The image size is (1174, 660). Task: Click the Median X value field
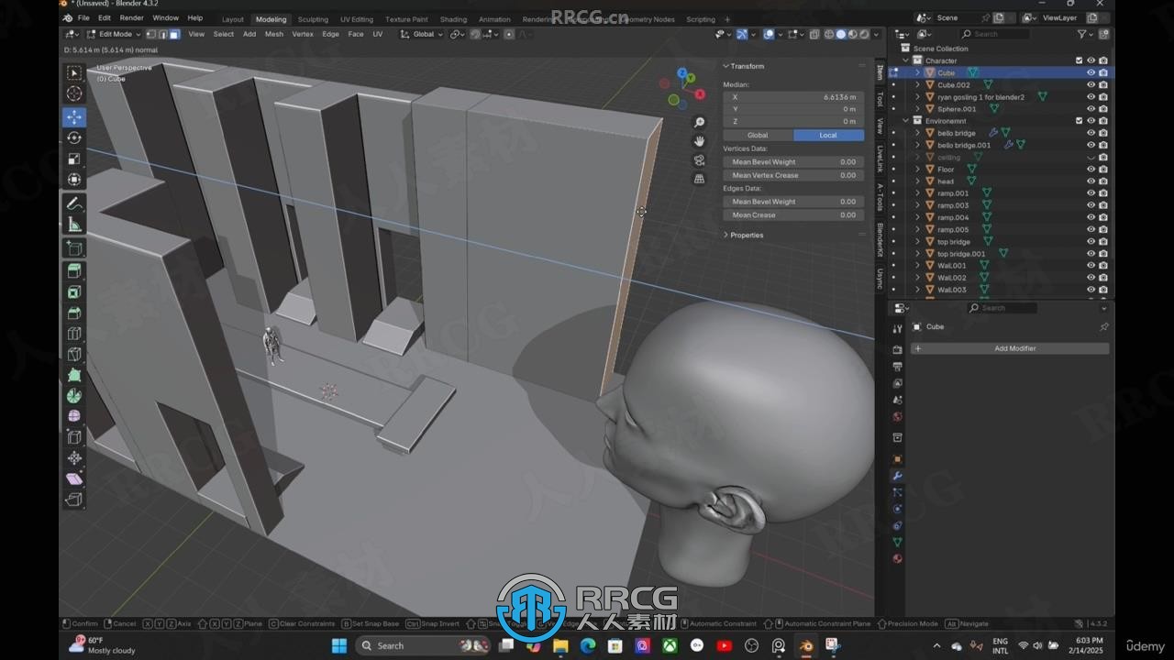coord(793,96)
